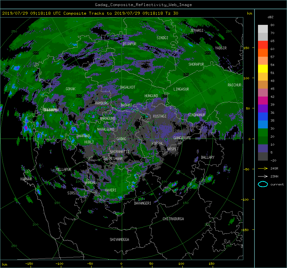
Task: Click the SINDGI city label
Action: 162,38
